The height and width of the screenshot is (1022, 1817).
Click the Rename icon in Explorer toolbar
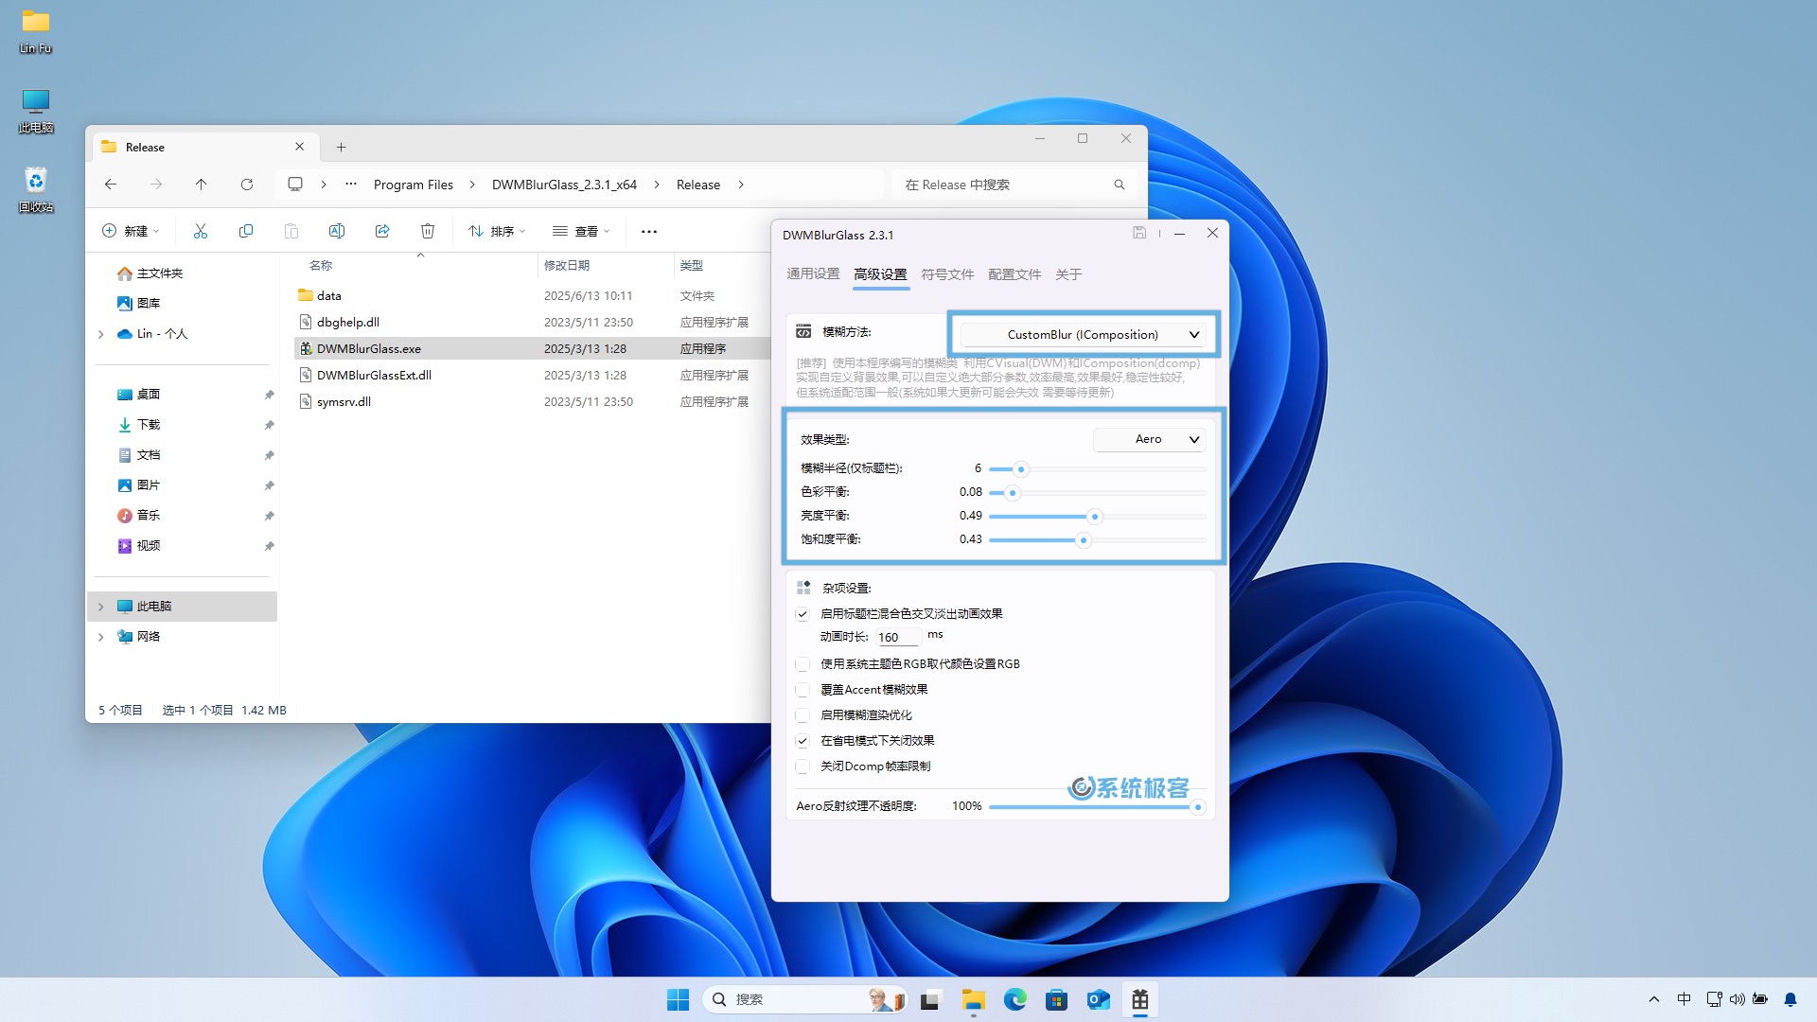tap(337, 231)
